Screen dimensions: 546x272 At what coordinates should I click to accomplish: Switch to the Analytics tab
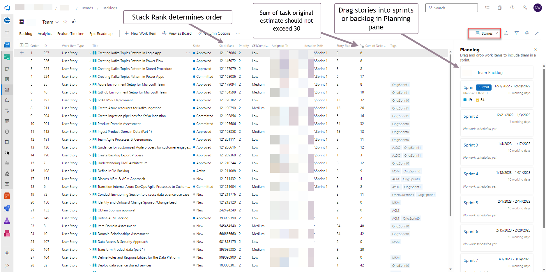pyautogui.click(x=45, y=34)
